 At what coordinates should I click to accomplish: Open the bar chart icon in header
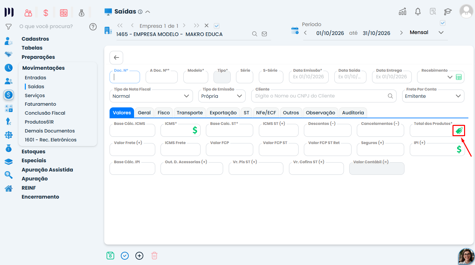pos(403,12)
